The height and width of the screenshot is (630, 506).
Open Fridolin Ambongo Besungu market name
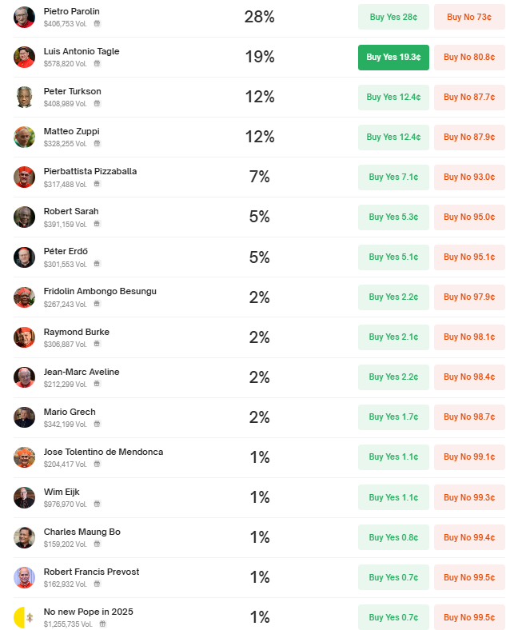point(100,291)
